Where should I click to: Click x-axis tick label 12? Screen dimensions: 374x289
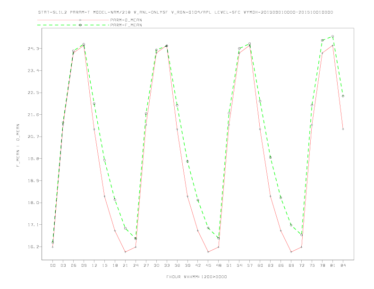click(94, 265)
